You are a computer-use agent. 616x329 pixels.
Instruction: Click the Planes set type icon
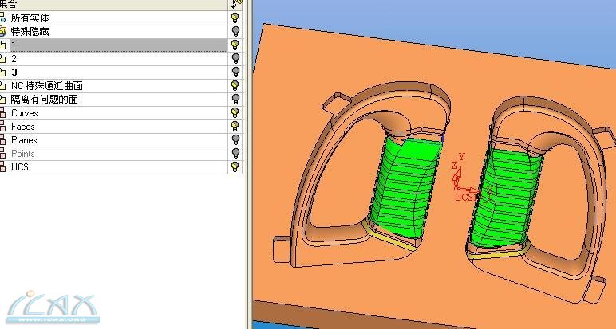(x=2, y=140)
